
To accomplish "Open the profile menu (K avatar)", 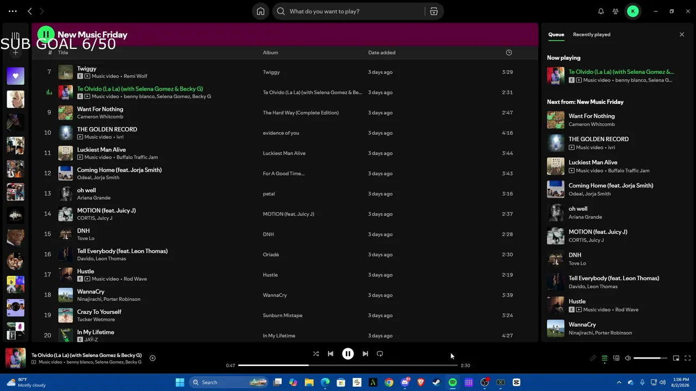I will [633, 11].
